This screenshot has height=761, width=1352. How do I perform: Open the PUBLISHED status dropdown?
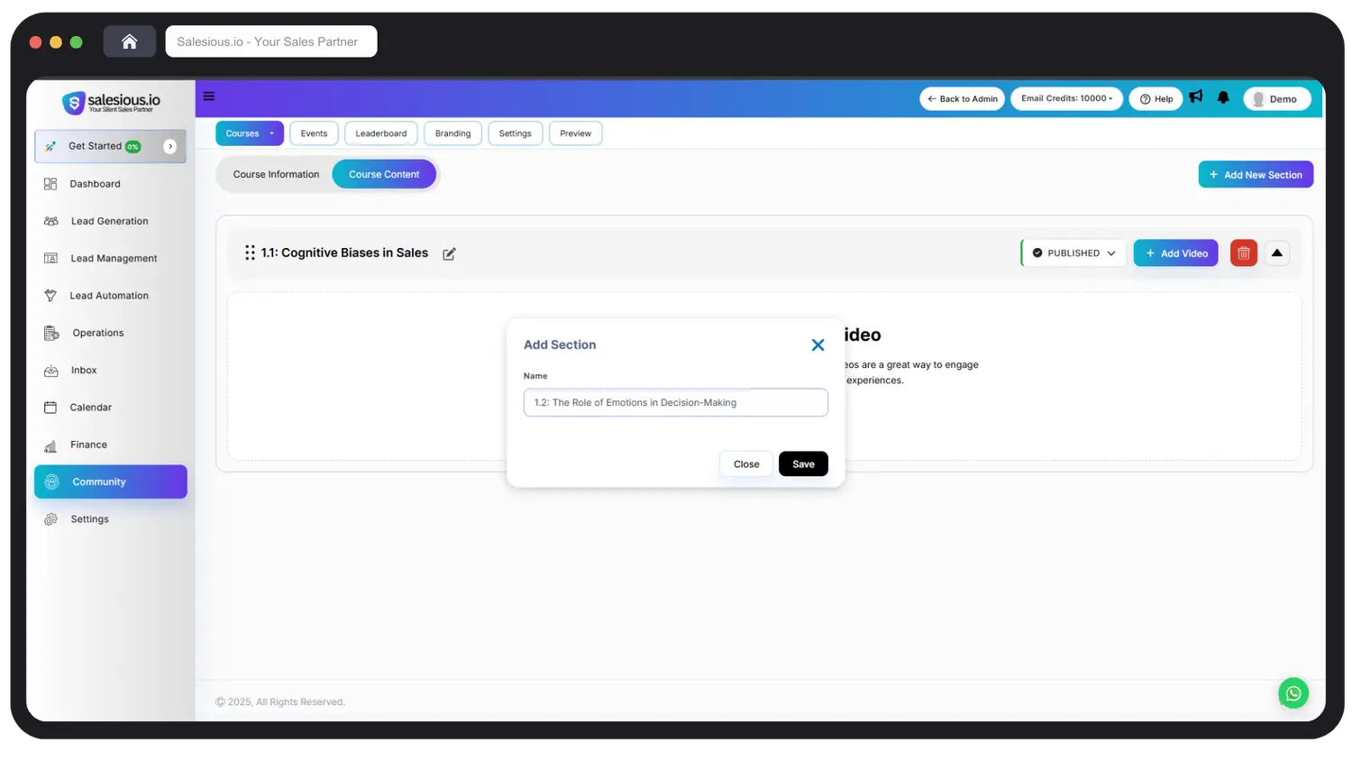tap(1073, 253)
